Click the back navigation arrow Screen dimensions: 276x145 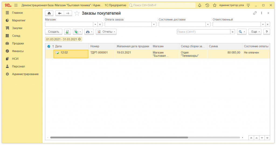pos(60,13)
